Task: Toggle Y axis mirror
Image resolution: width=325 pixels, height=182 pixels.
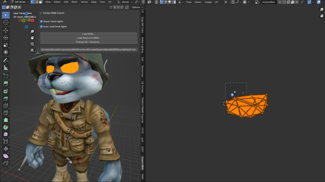Action: point(118,7)
